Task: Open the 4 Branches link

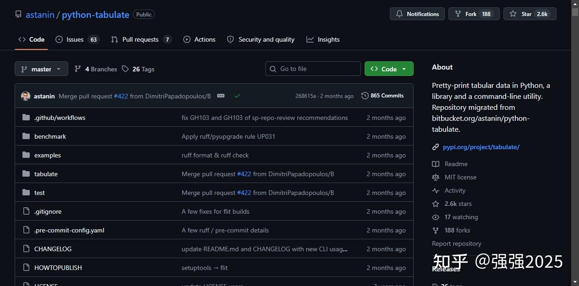Action: 96,69
